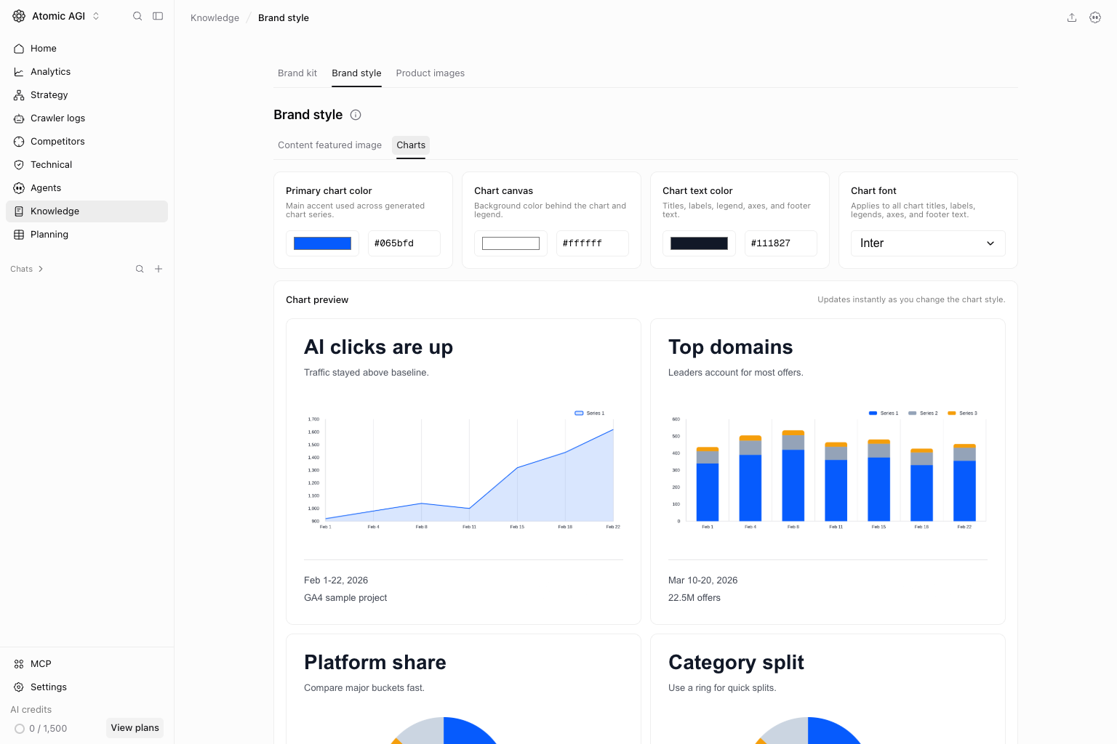Click the #ffffff hex input field
1117x744 pixels.
[593, 243]
